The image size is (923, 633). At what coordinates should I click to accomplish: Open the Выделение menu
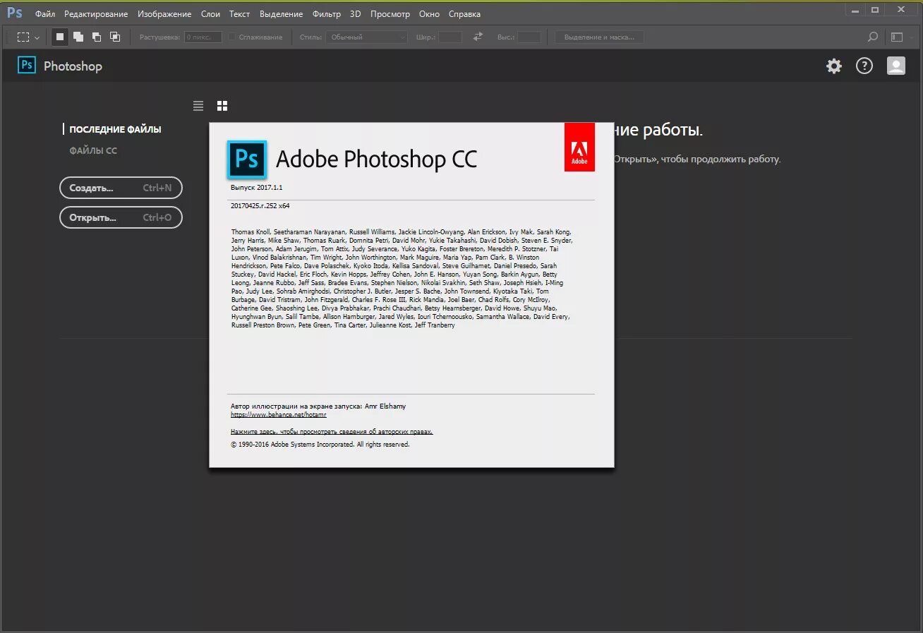click(281, 14)
